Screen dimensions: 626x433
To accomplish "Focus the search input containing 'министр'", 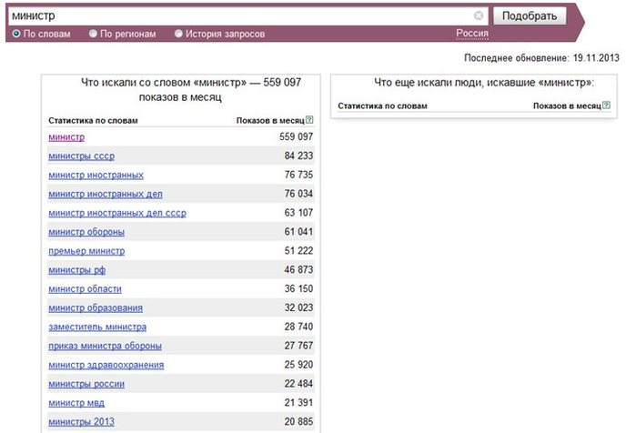I will click(x=241, y=16).
